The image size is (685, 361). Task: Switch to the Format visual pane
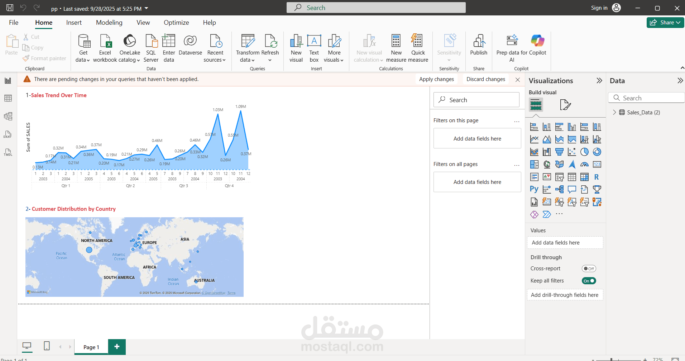(x=565, y=105)
